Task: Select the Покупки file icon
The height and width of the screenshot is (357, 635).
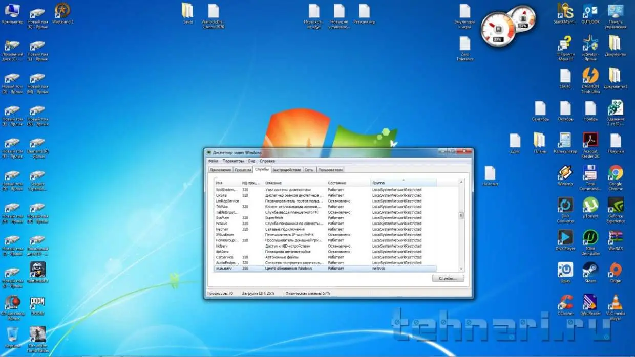Action: 616,143
